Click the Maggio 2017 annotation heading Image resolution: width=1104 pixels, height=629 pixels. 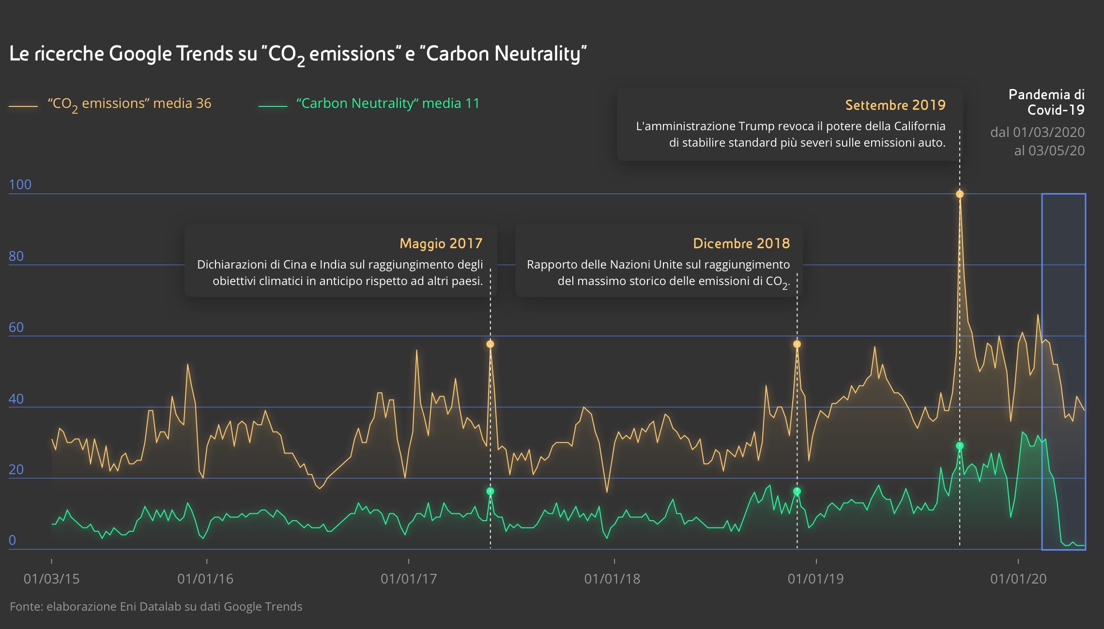[x=441, y=243]
